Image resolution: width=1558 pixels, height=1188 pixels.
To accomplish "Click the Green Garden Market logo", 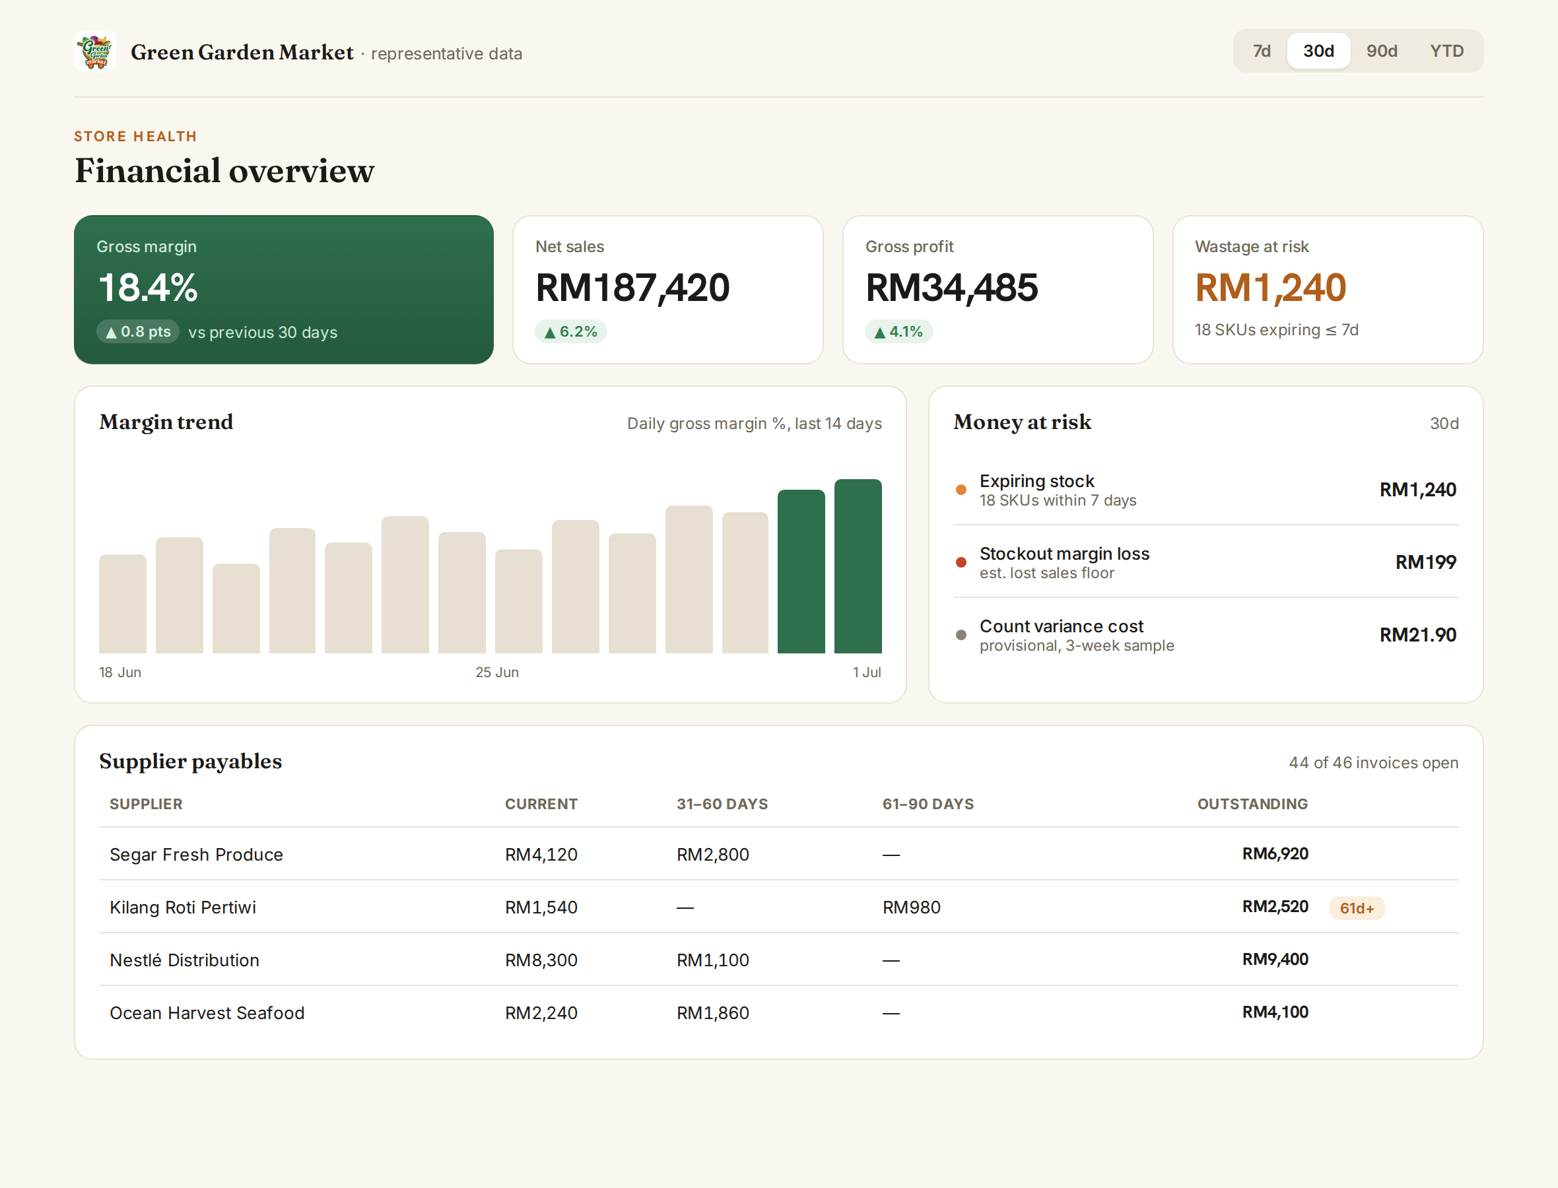I will (95, 51).
